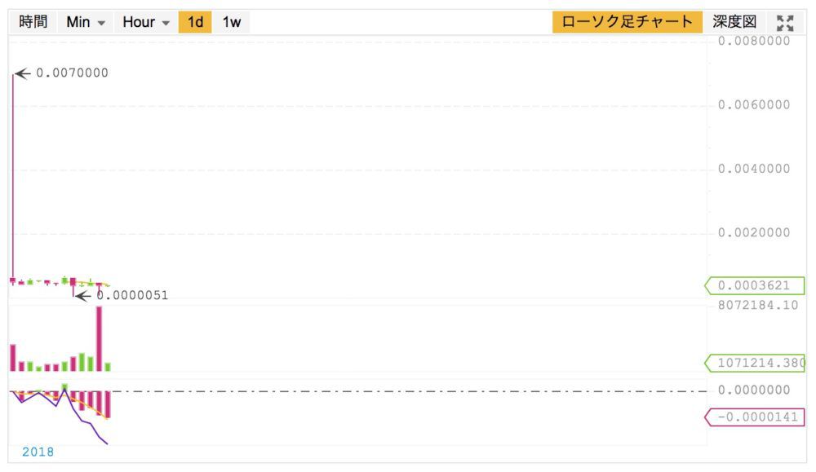The width and height of the screenshot is (816, 472).
Task: Click the green 0.0003621 current price tag
Action: tap(754, 285)
